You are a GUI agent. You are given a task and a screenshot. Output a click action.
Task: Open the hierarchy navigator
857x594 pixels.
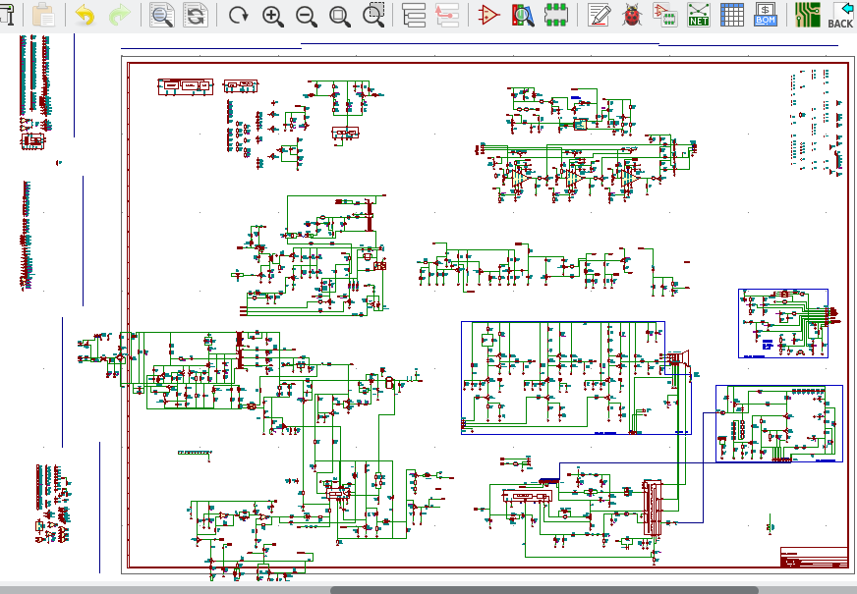point(414,15)
